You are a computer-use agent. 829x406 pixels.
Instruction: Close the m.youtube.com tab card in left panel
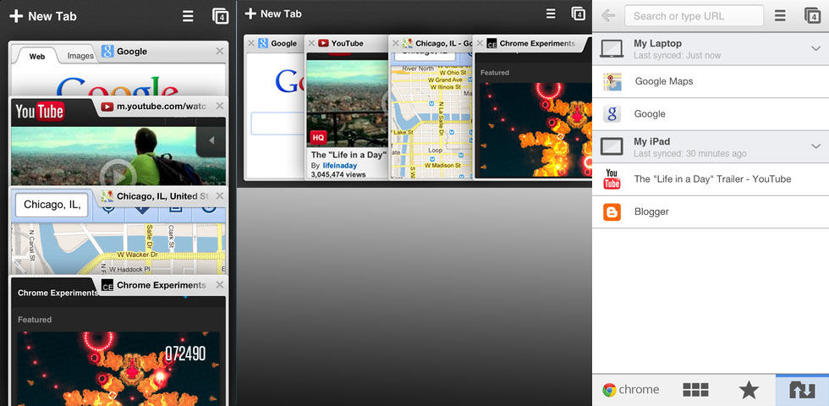219,107
